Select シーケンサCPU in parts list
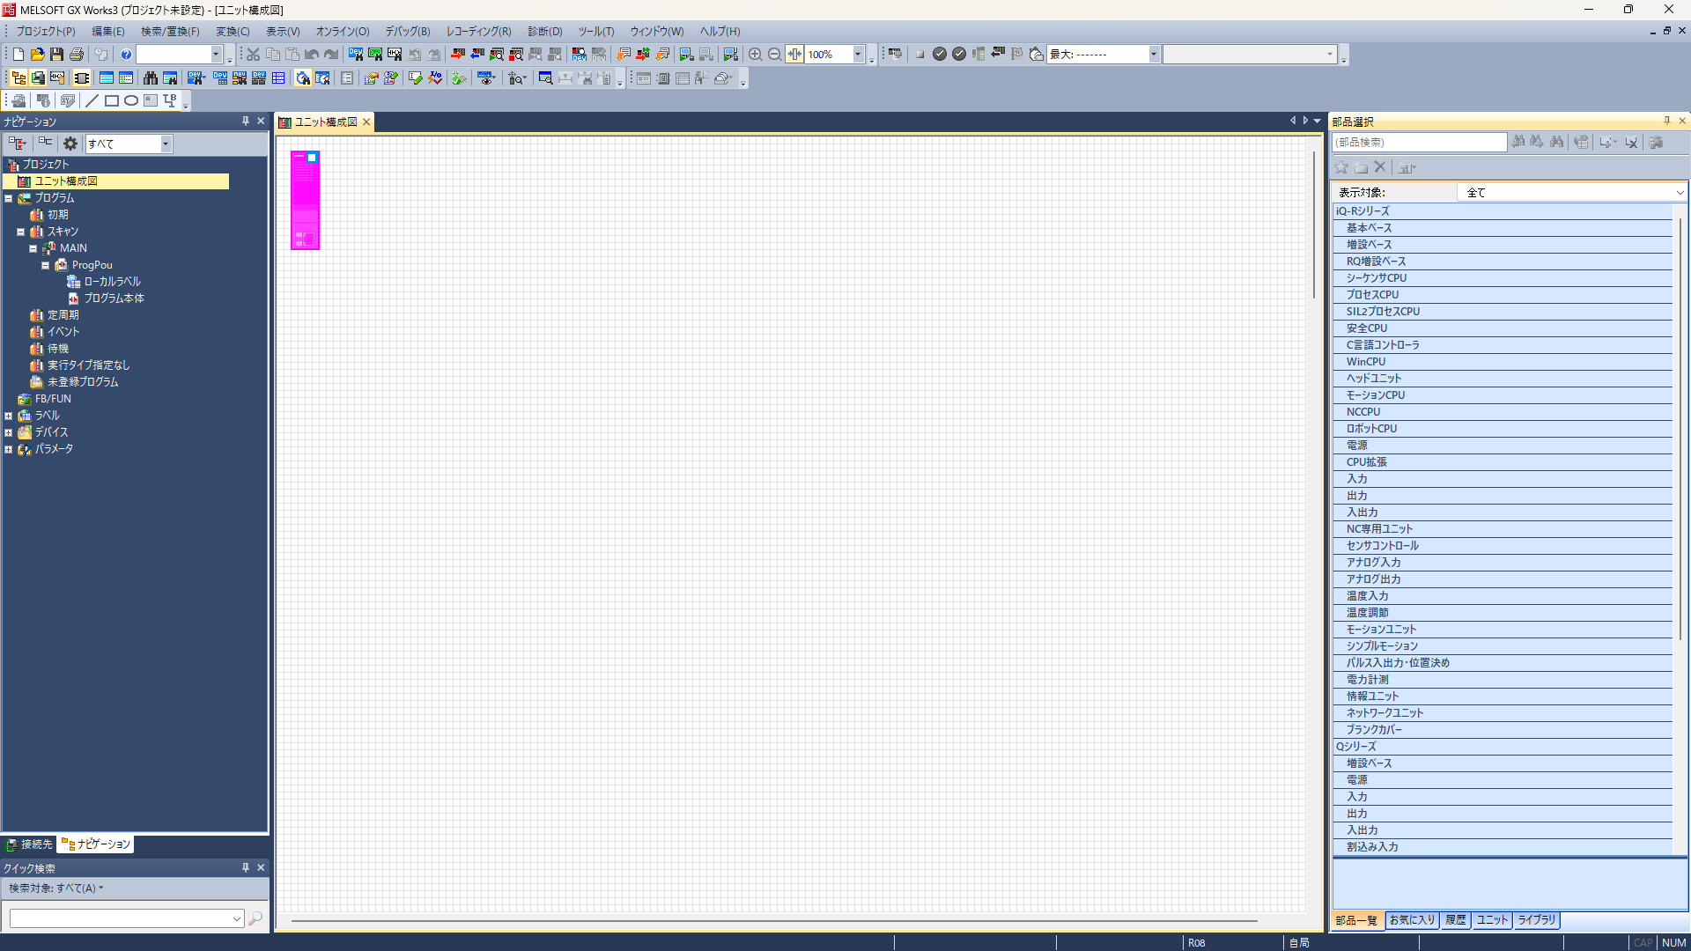1691x951 pixels. (x=1377, y=278)
